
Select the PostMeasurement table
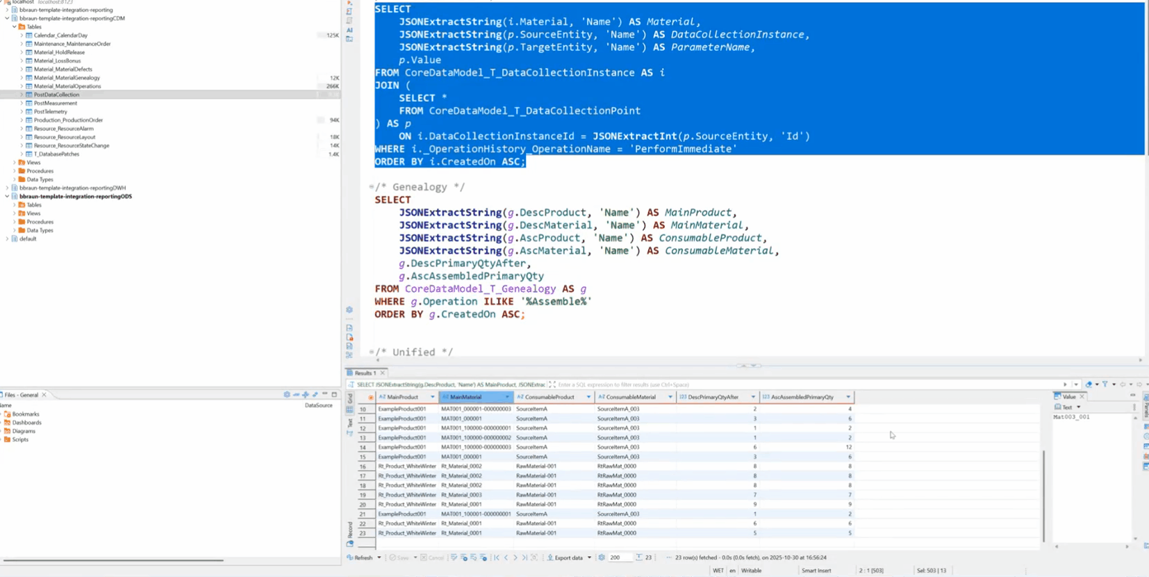point(56,103)
